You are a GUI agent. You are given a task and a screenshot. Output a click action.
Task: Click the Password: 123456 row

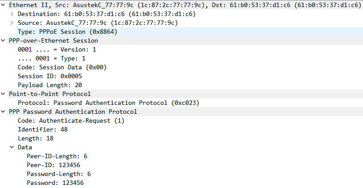click(x=55, y=183)
